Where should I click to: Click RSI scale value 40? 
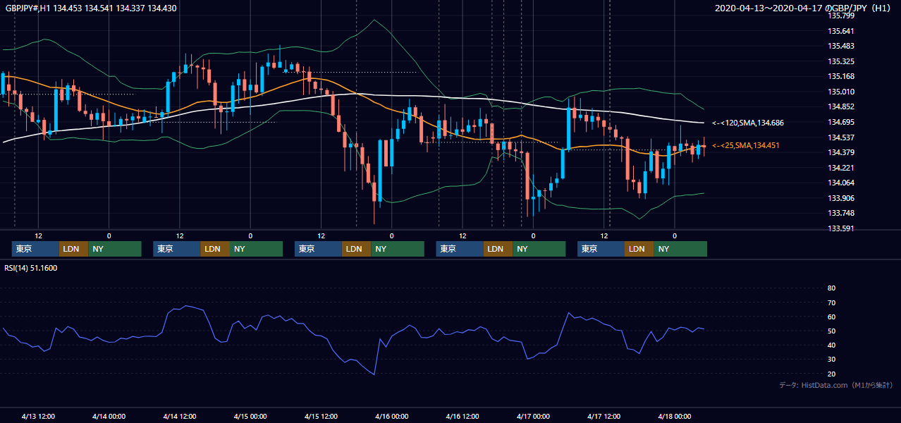coord(831,345)
